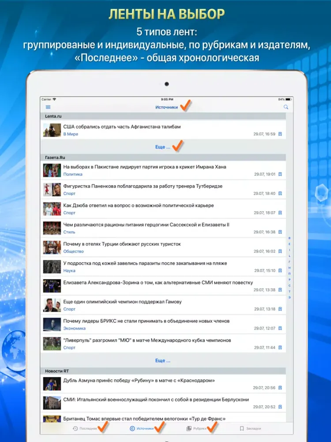Screen dimensions: 331x442
Task: Read Чем различаются рационы питания headline
Action: point(146,225)
